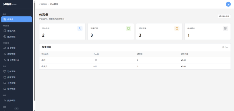
Task: Click 小龙女's ¥0.00 course value
Action: point(183,66)
